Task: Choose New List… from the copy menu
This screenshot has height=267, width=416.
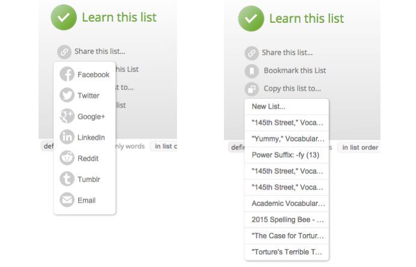Action: pos(269,107)
